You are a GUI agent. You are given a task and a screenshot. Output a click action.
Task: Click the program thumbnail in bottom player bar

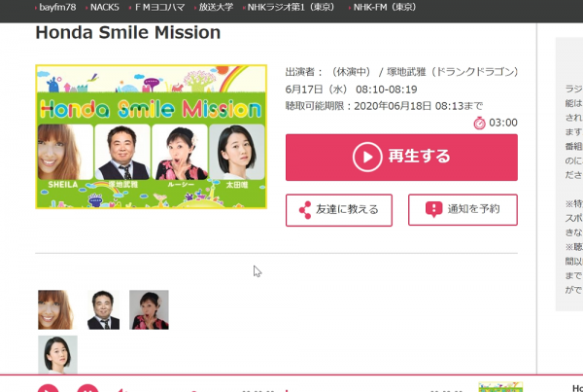[500, 386]
